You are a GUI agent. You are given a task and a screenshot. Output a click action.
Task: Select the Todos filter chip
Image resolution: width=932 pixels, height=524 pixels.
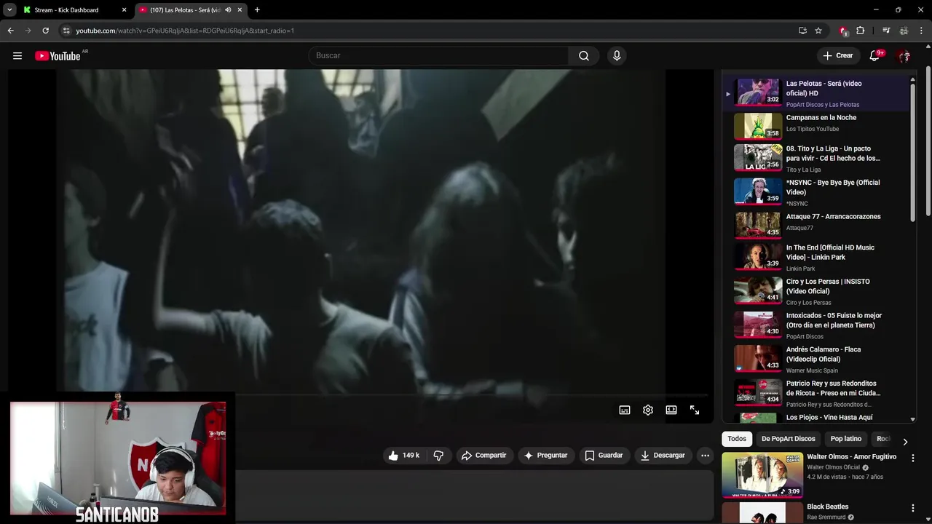(737, 439)
